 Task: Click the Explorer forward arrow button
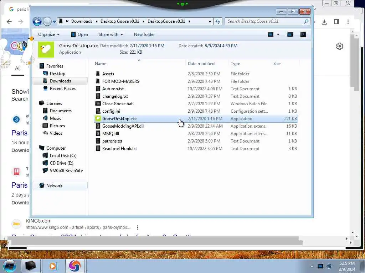tap(47, 21)
